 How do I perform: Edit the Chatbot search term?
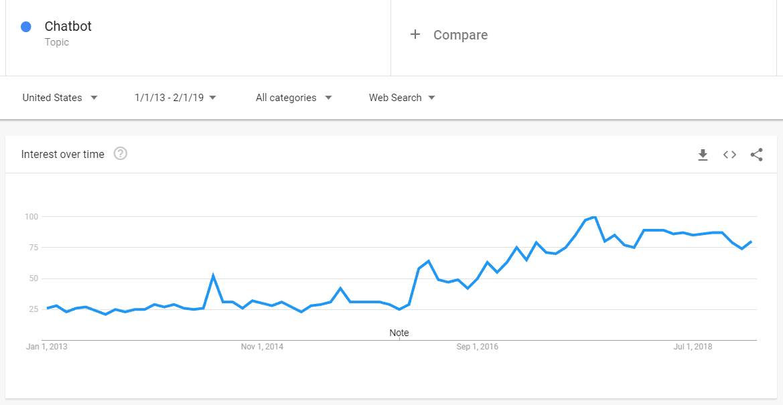pyautogui.click(x=68, y=27)
